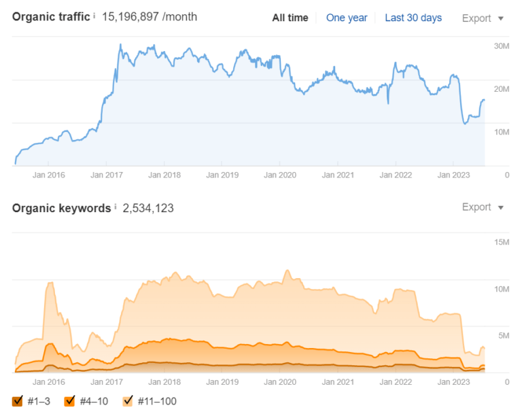Click the info icon beside Organic keywords
522x414 pixels.
tap(116, 207)
